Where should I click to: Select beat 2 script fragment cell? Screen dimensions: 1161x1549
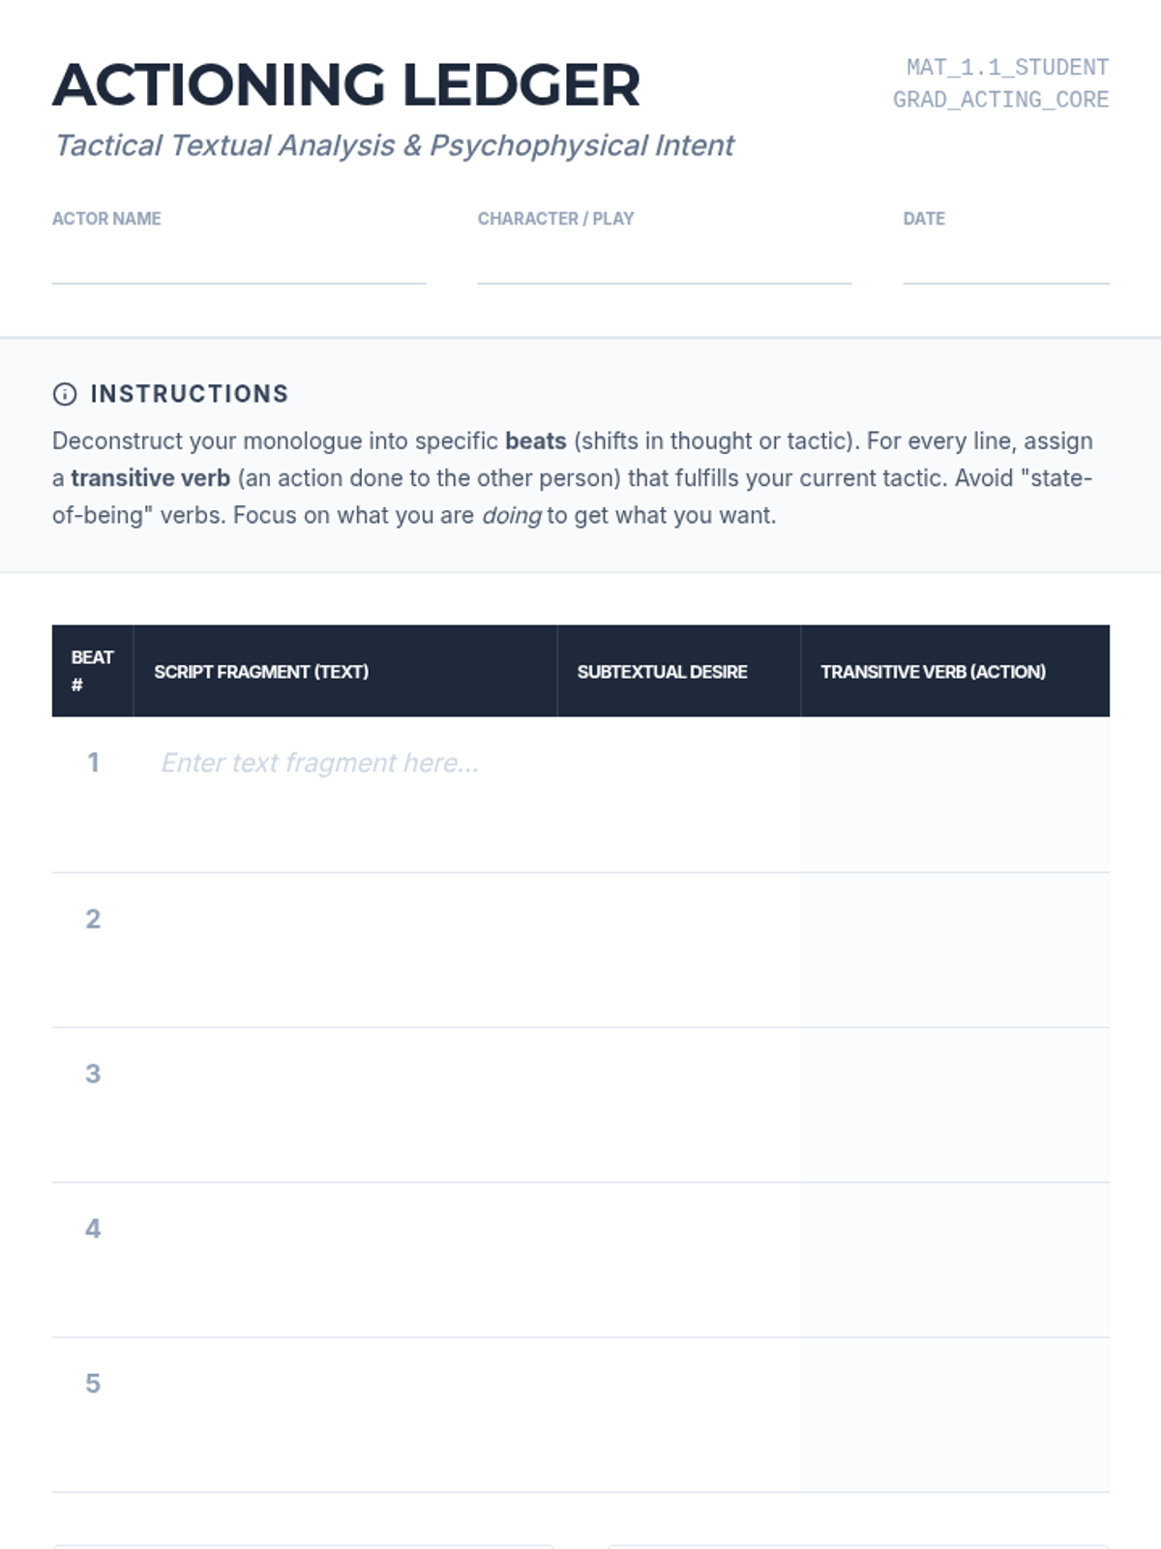pos(345,950)
